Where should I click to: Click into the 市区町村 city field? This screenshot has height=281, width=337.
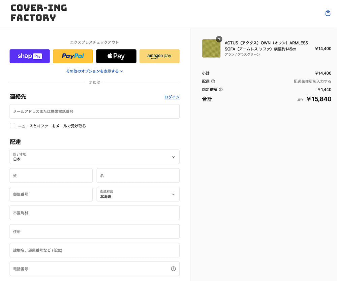pos(94,213)
